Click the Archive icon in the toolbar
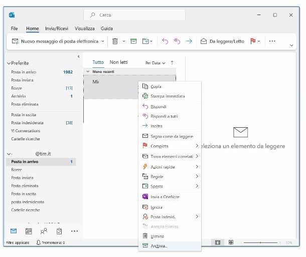The height and width of the screenshot is (257, 306). click(133, 41)
